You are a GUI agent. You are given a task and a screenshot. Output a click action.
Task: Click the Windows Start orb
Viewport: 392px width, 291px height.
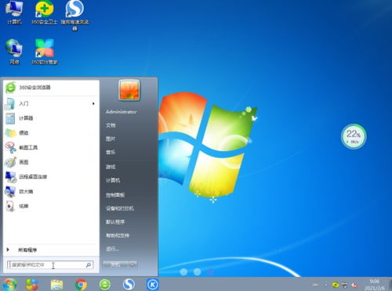(9, 284)
